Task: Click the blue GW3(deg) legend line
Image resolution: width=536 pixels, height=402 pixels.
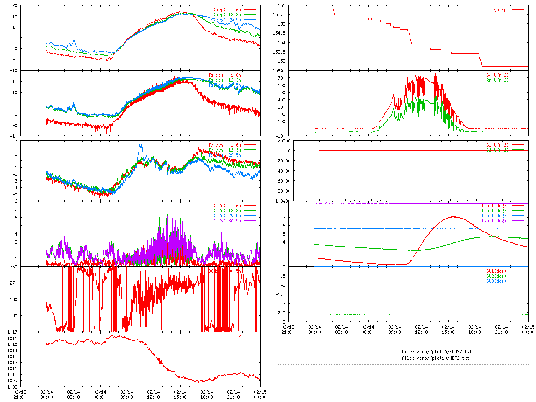Action: pos(518,281)
